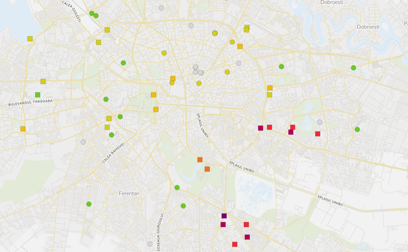408x252 pixels.
Task: Click the gray circle beside the rightmost red square
Action: click(x=320, y=122)
